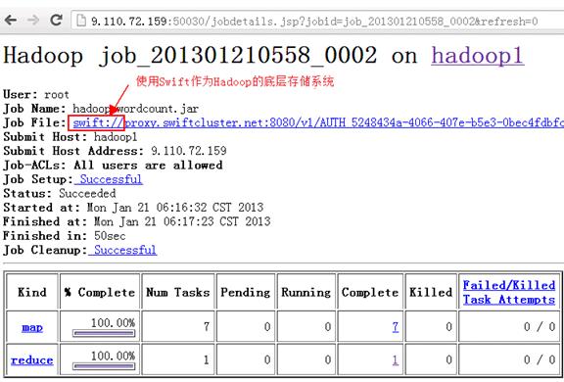
Task: Open the 1 completed reduce task link
Action: point(395,359)
